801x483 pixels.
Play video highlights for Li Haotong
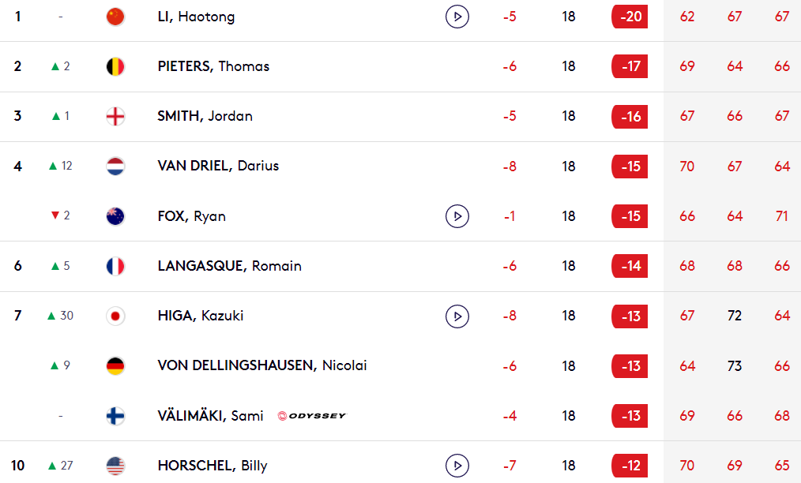[457, 17]
